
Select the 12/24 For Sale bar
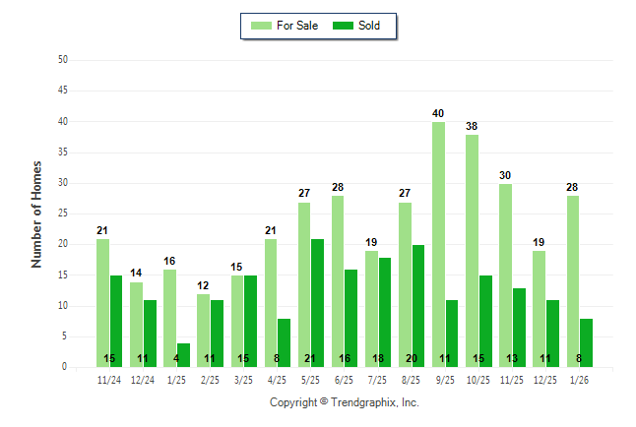tap(136, 325)
